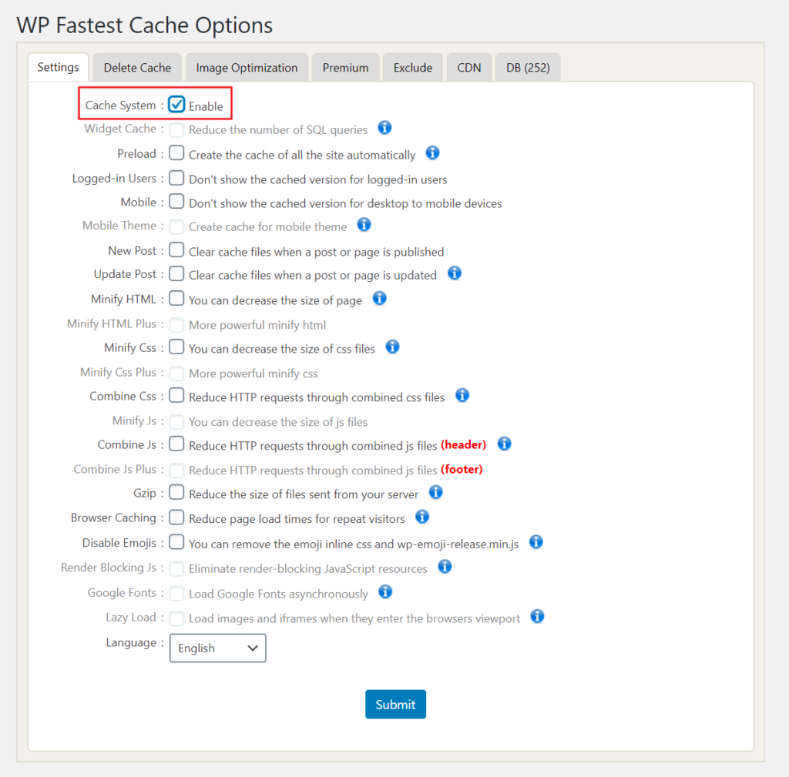The width and height of the screenshot is (789, 777).
Task: Switch to the Delete Cache tab
Action: tap(137, 68)
